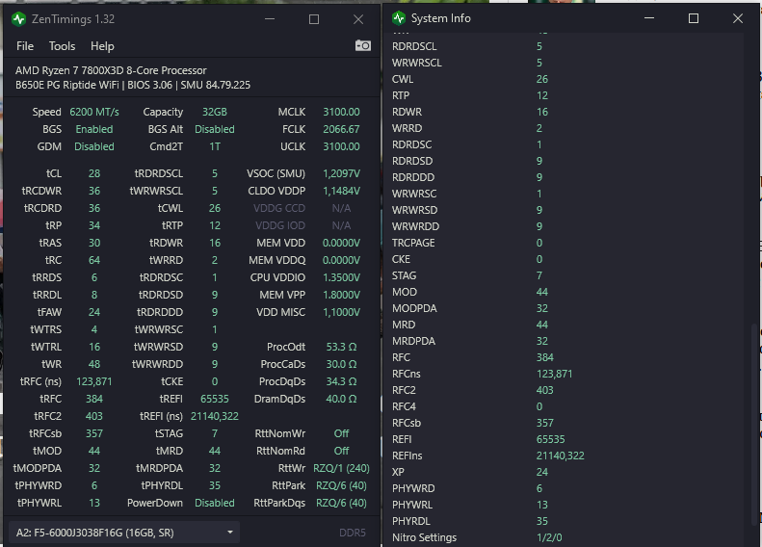Click the PHYWRL row in System Info
The image size is (762, 547).
[566, 505]
